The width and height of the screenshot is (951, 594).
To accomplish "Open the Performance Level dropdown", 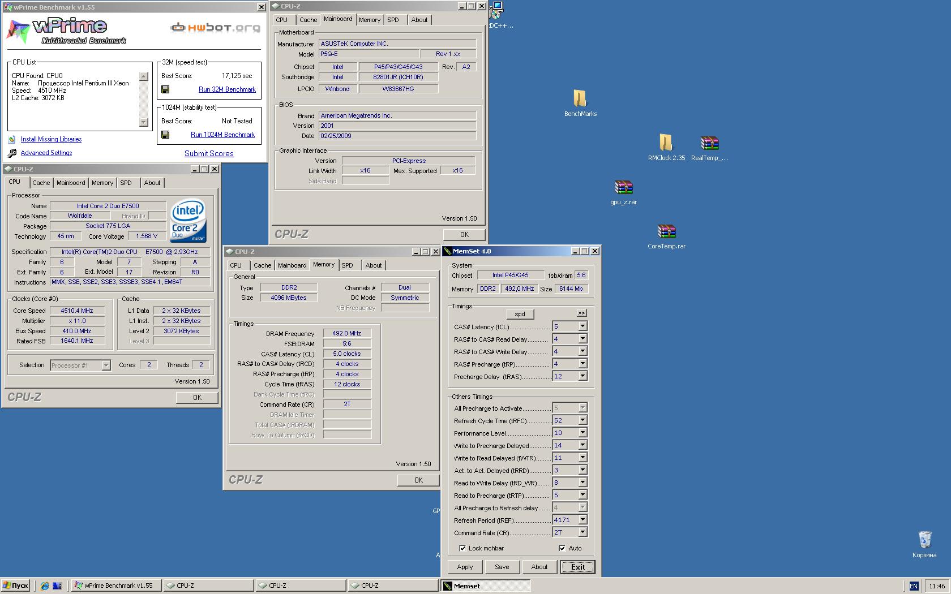I will click(582, 433).
